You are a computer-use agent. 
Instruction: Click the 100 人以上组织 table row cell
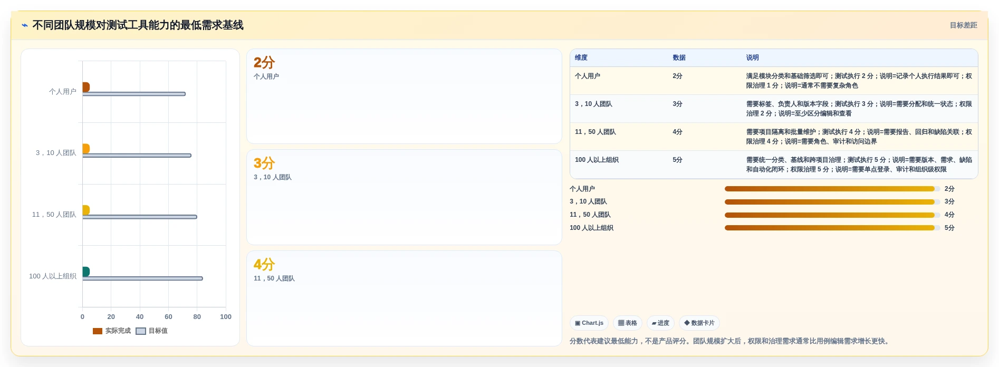597,160
